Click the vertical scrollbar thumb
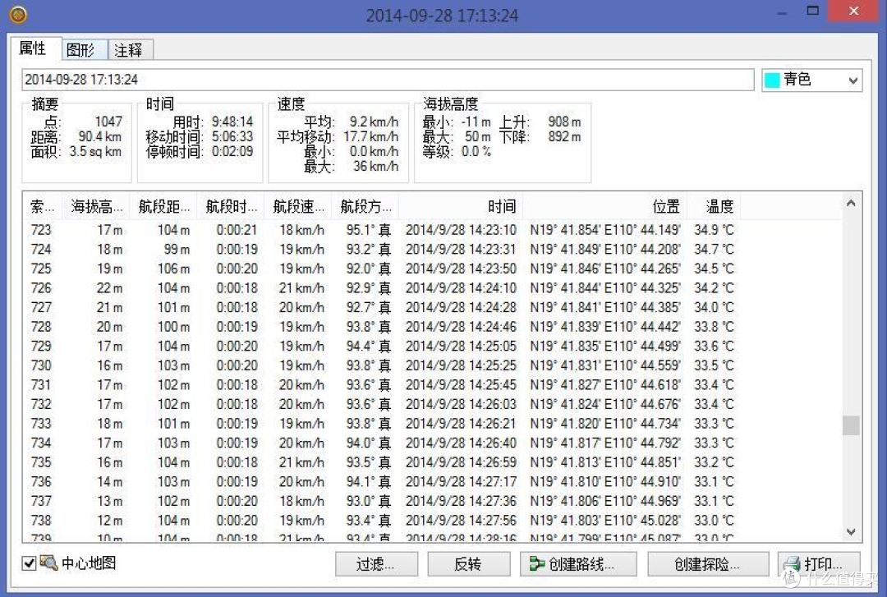Viewport: 887px width, 597px height. (851, 425)
